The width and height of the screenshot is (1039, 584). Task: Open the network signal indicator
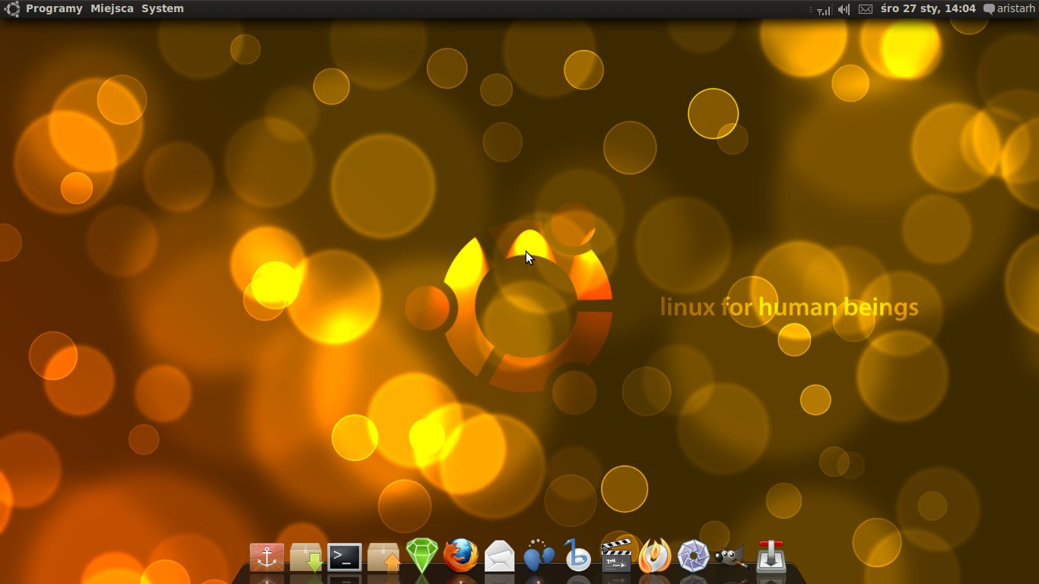(x=824, y=9)
